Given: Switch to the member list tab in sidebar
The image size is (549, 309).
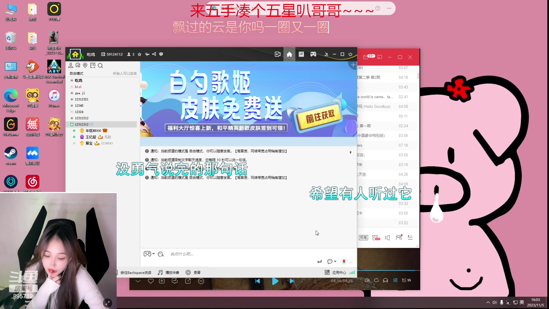Looking at the screenshot, I should pos(71,66).
